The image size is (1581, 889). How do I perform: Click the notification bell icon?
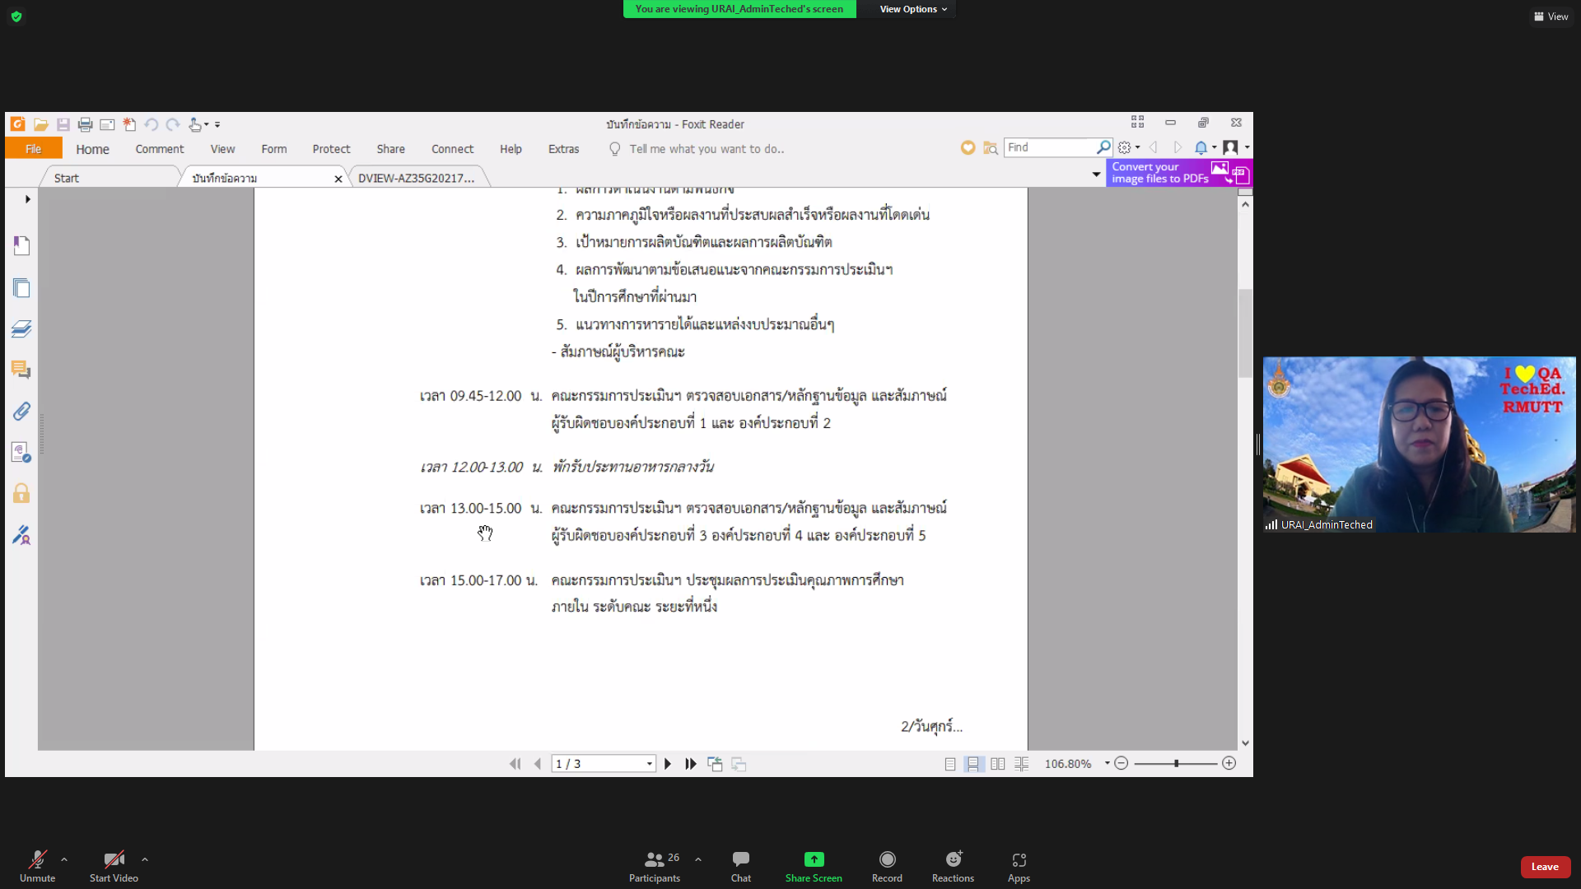pos(1201,147)
